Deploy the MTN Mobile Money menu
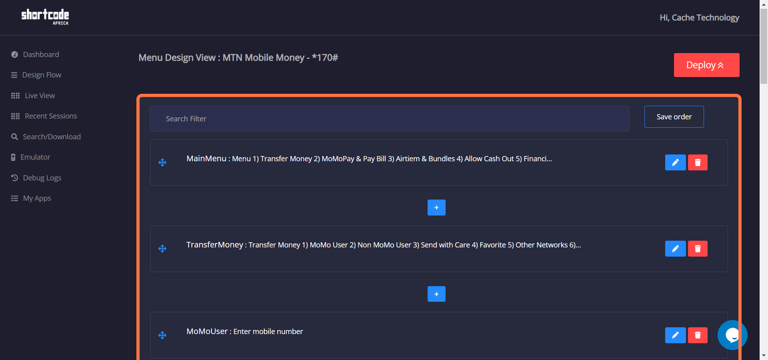Viewport: 768px width, 360px height. 706,65
